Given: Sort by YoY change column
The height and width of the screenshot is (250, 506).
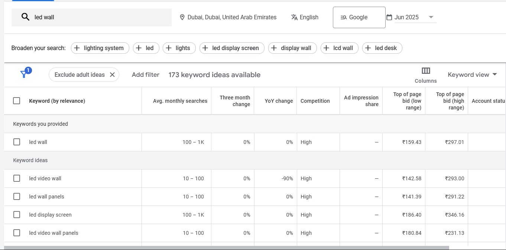Looking at the screenshot, I should tap(279, 101).
